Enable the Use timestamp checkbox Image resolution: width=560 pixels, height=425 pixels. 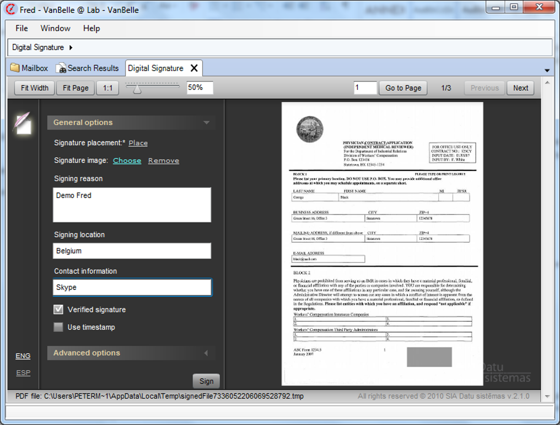[58, 327]
